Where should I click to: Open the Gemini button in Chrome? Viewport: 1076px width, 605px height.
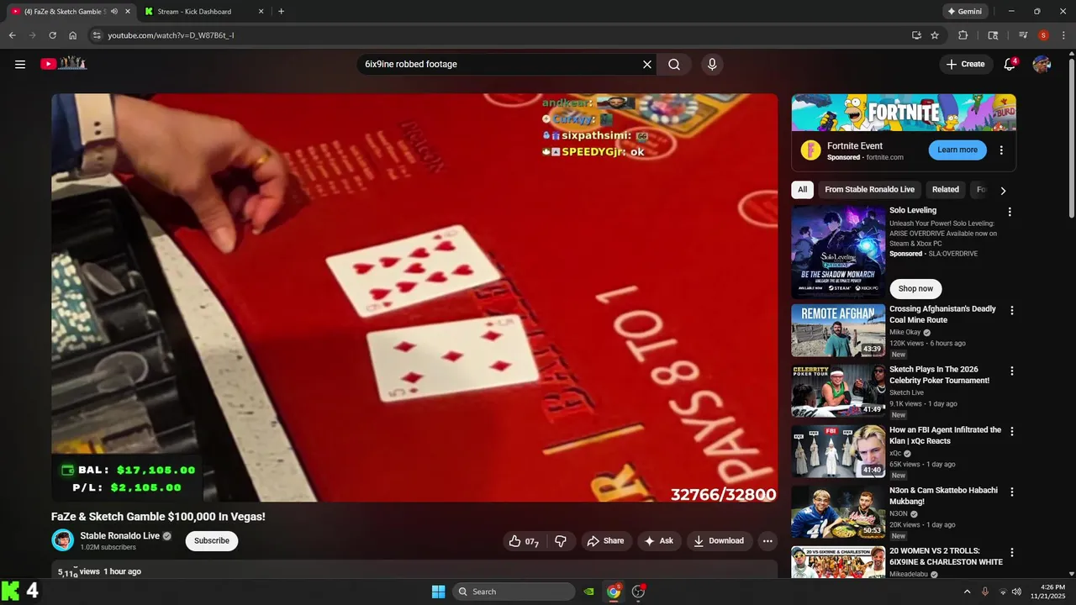pyautogui.click(x=964, y=12)
